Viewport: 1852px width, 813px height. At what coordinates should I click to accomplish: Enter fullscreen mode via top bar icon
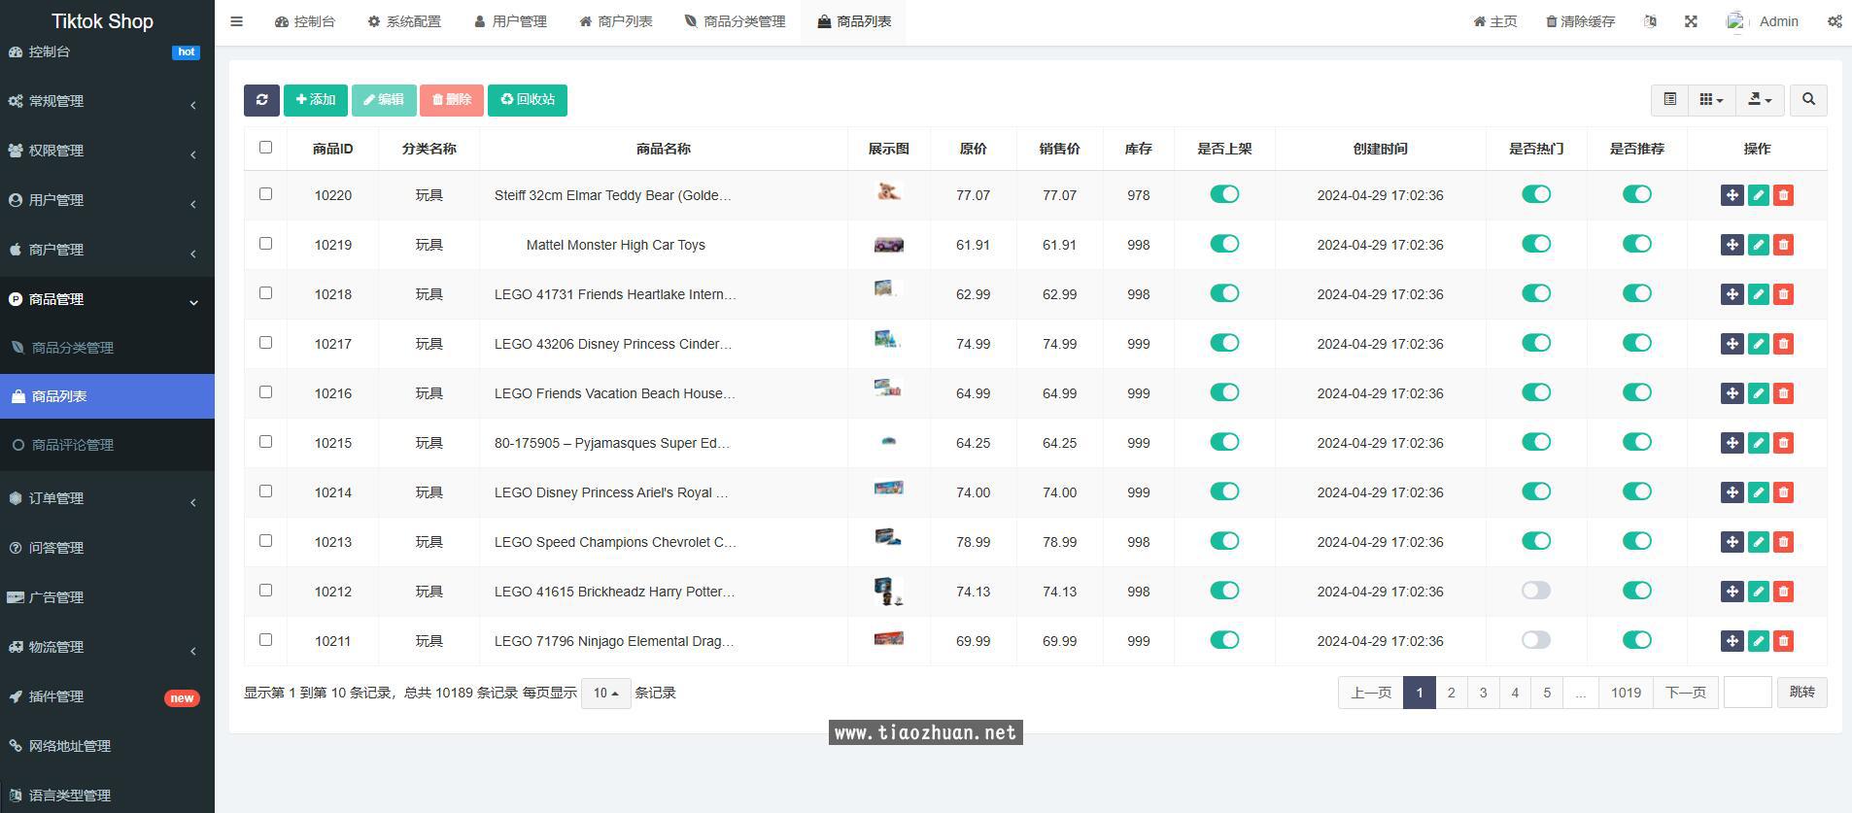coord(1691,21)
